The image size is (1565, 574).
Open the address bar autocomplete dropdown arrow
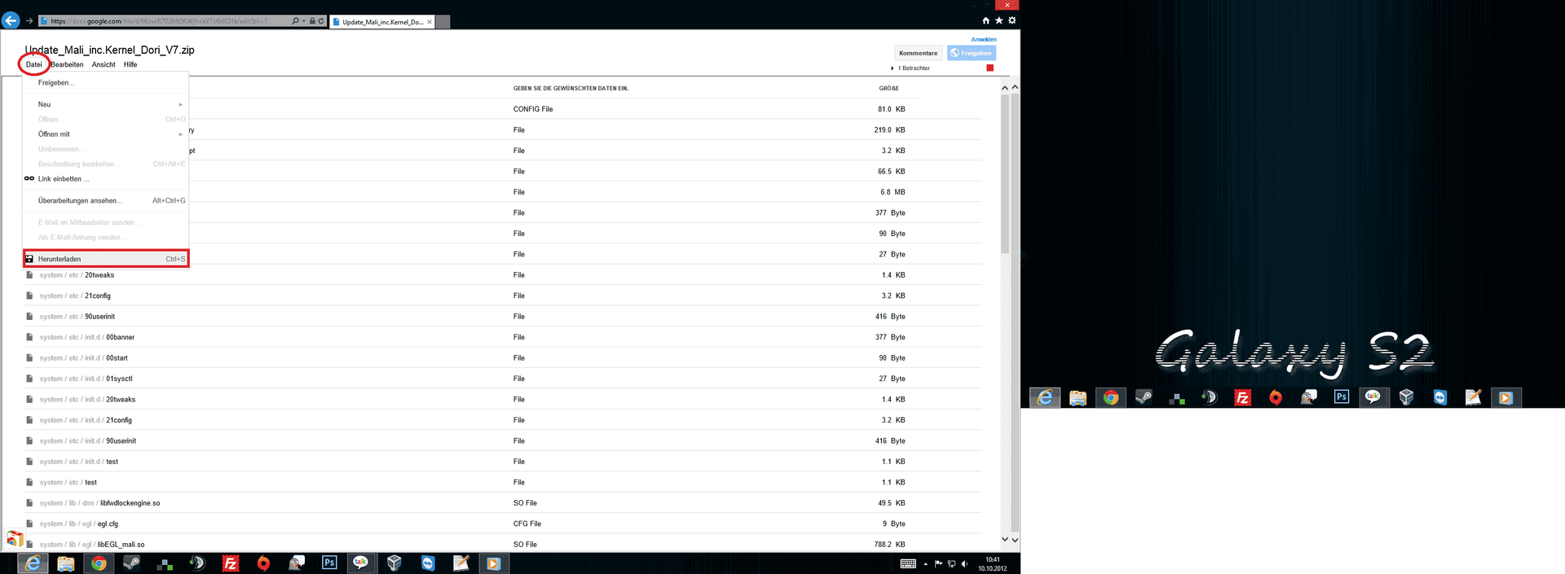pyautogui.click(x=304, y=21)
